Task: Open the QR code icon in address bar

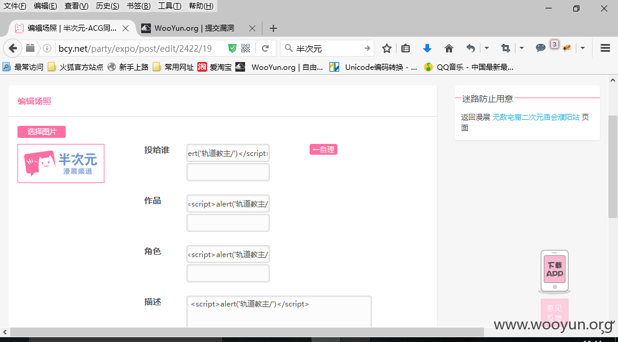Action: [246, 48]
